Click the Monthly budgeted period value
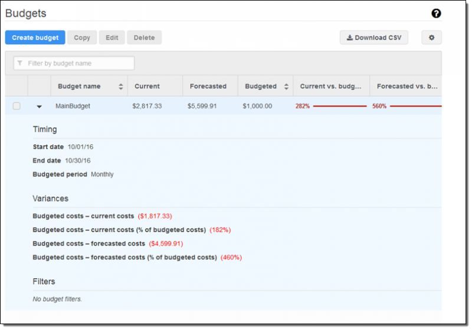 click(x=102, y=174)
